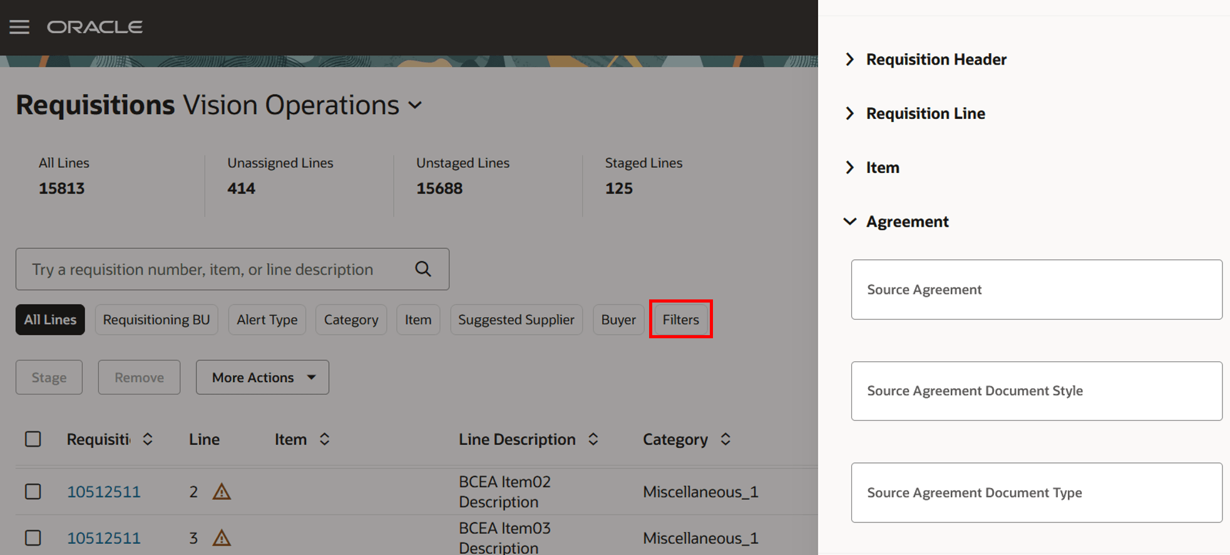Click the search magnifier icon
1230x555 pixels.
pos(423,269)
